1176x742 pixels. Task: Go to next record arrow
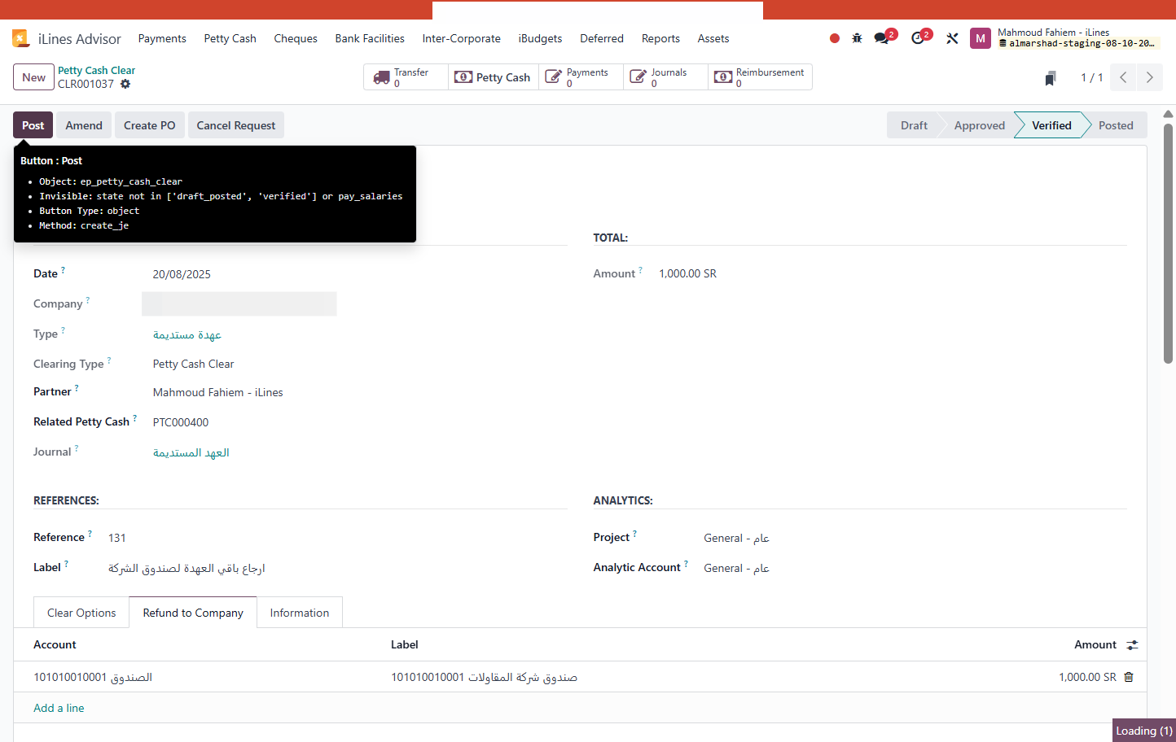click(1150, 77)
